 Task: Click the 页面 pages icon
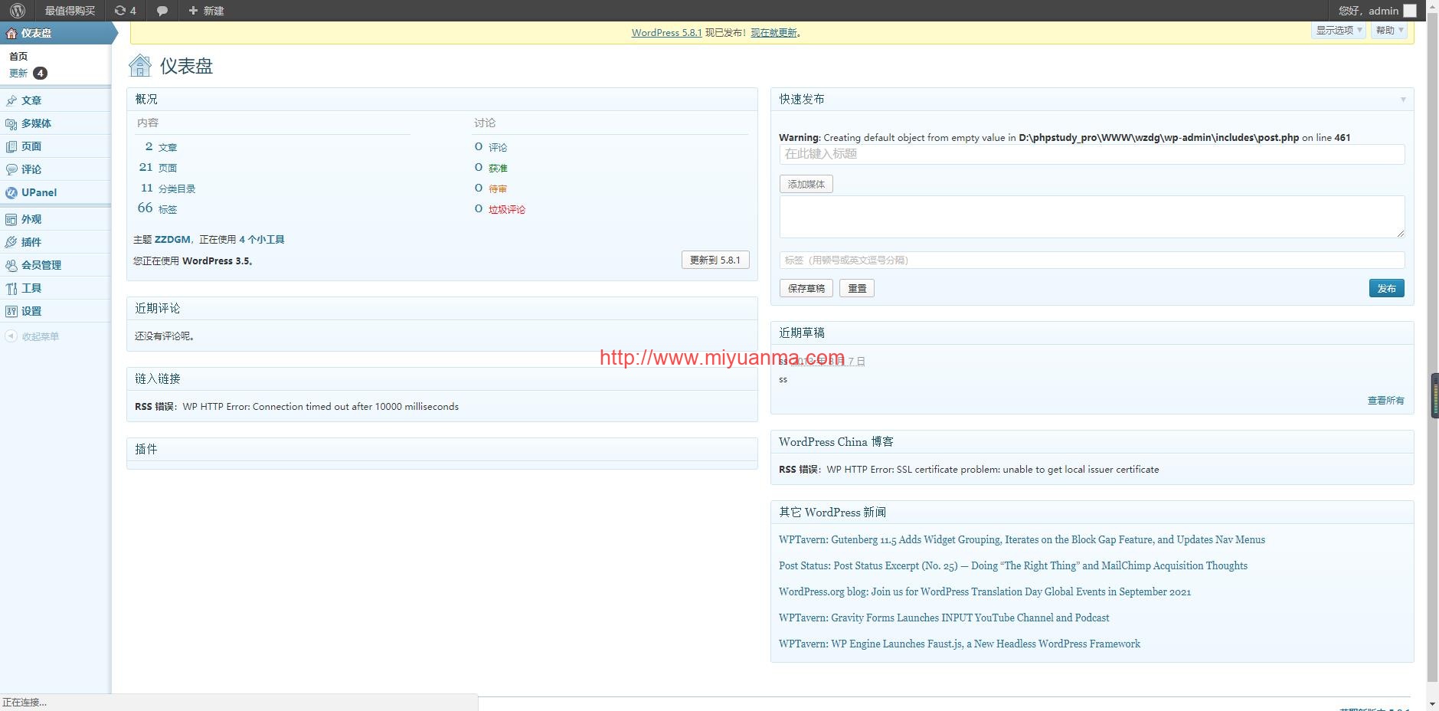pos(11,146)
